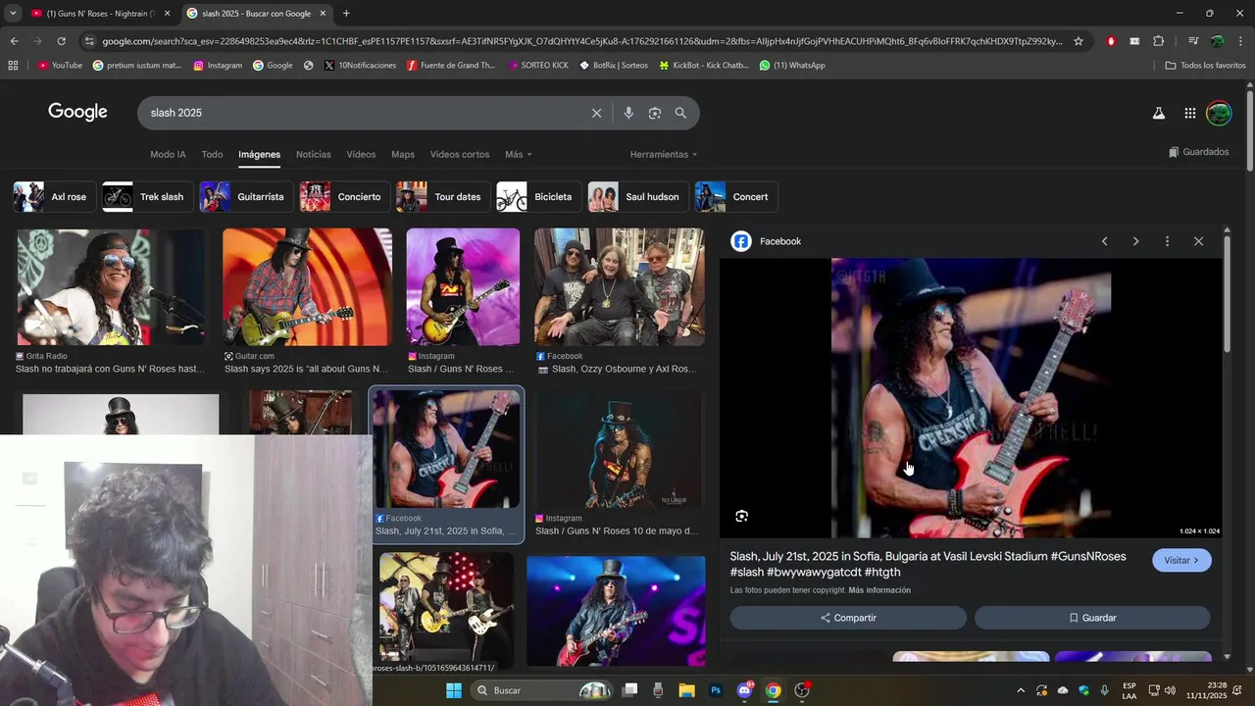Switch to the Videos tab

click(x=361, y=154)
